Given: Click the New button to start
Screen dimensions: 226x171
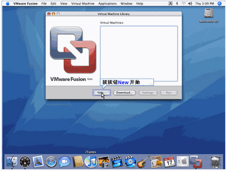Looking at the screenshot, I should click(x=102, y=93).
